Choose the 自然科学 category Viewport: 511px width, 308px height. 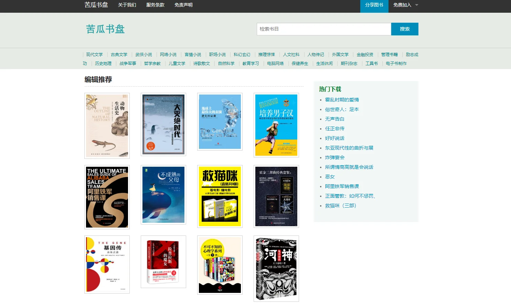(226, 64)
